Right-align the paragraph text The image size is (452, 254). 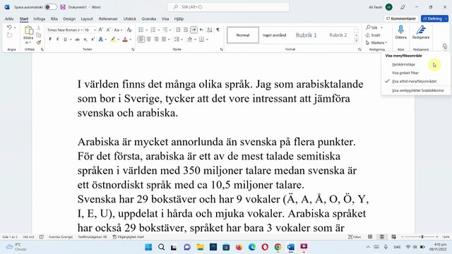tap(156, 40)
